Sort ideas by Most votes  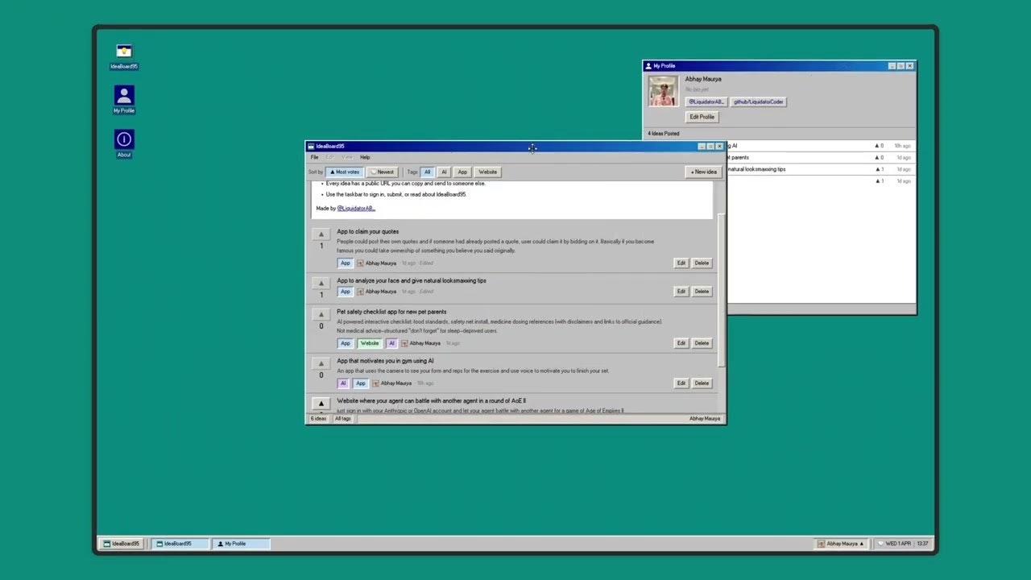click(345, 172)
